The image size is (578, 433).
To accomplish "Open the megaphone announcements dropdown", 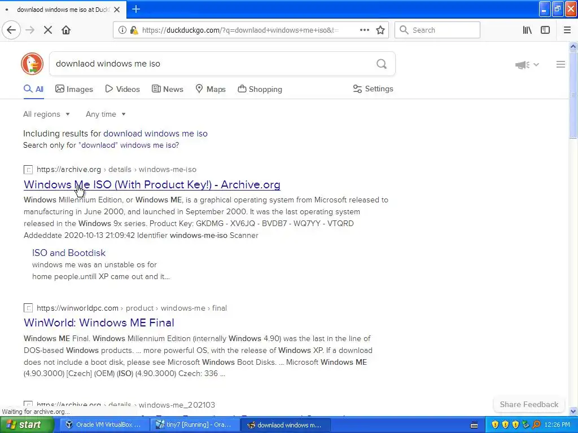I will click(527, 65).
